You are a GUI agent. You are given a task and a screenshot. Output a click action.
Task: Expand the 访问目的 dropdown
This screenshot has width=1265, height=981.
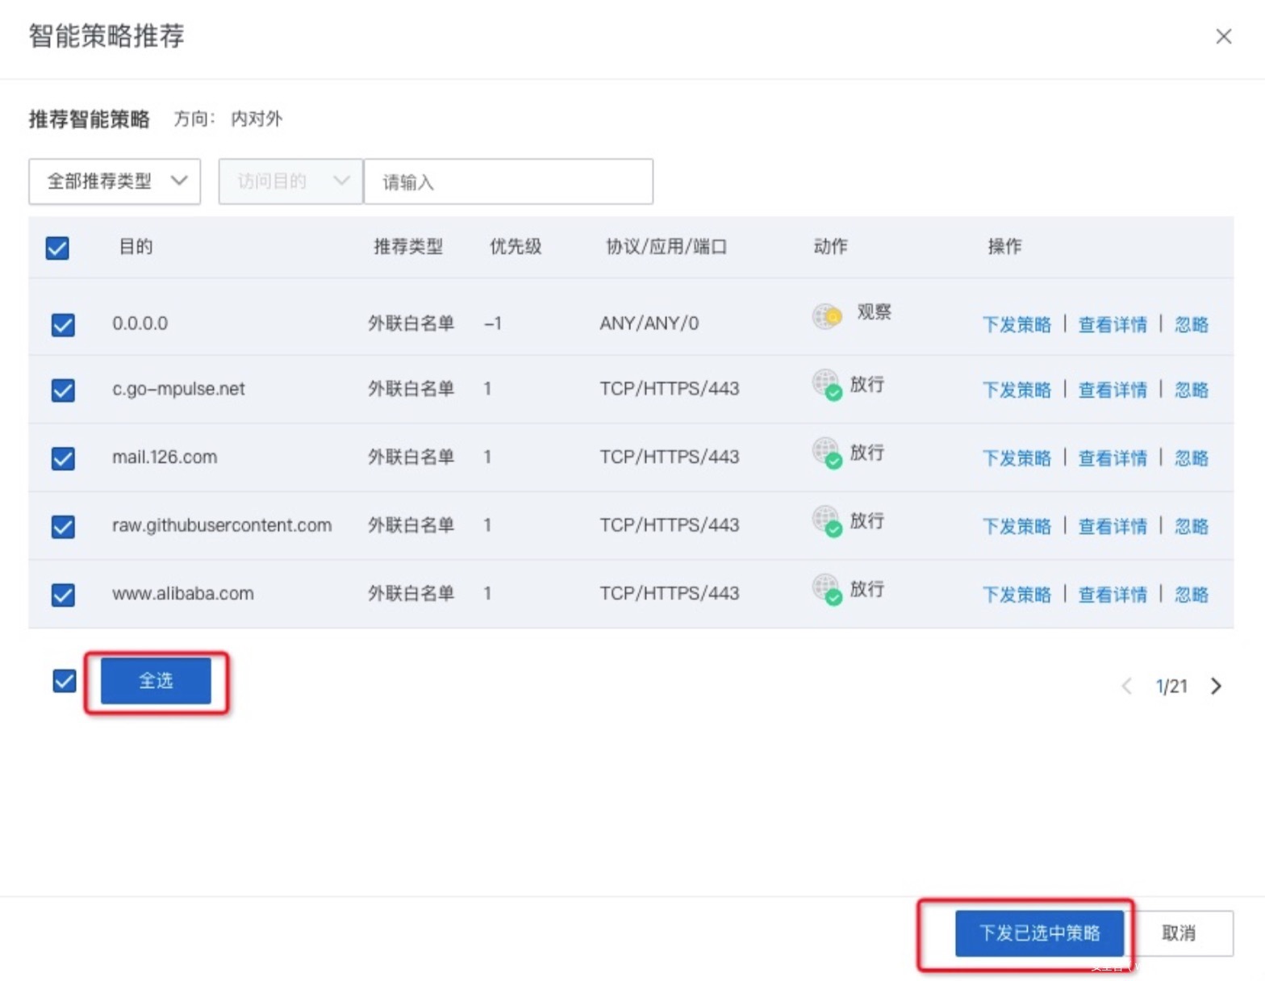coord(290,182)
